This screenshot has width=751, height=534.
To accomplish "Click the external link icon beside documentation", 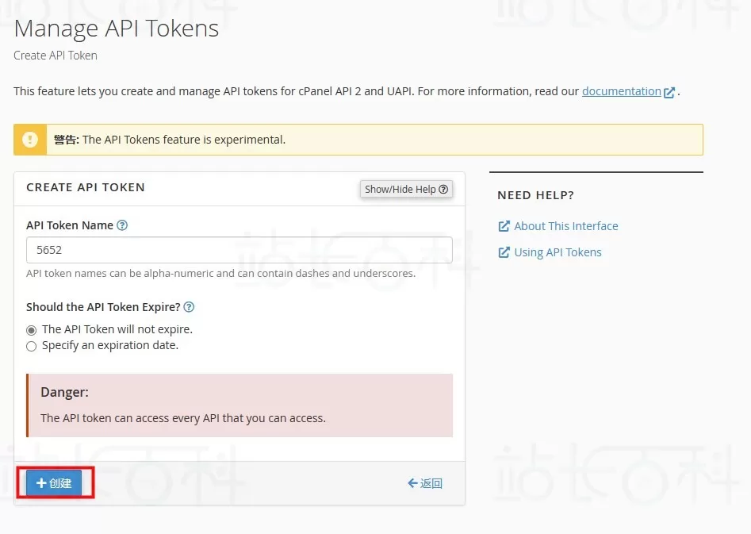I will point(669,92).
